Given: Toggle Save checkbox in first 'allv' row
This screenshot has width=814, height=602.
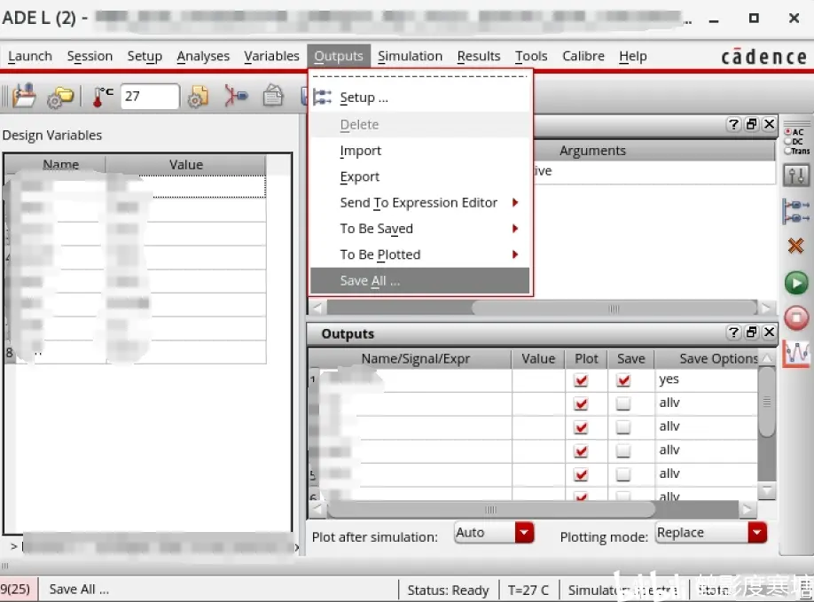Looking at the screenshot, I should tap(623, 403).
